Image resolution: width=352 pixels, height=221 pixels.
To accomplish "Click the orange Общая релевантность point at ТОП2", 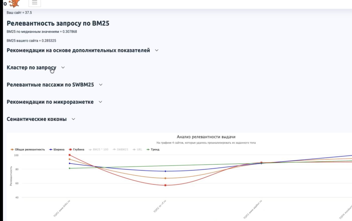I will pos(165,178).
